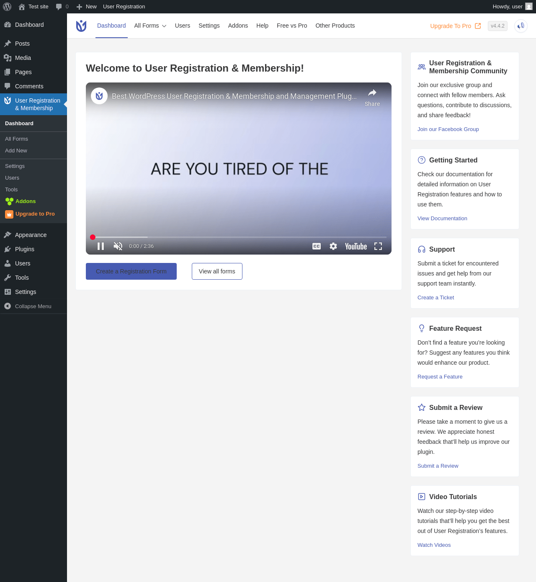This screenshot has height=582, width=536.
Task: Open the Users tab in plugin header
Action: [x=183, y=26]
